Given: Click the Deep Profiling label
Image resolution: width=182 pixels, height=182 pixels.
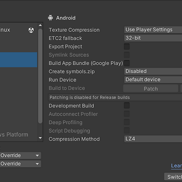Looking at the screenshot, I should [x=66, y=122].
